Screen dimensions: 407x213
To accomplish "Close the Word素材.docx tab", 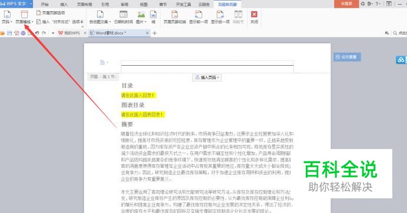I will click(x=147, y=33).
